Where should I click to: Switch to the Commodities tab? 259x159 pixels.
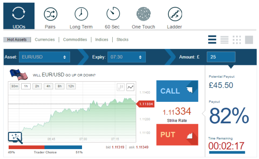click(75, 40)
